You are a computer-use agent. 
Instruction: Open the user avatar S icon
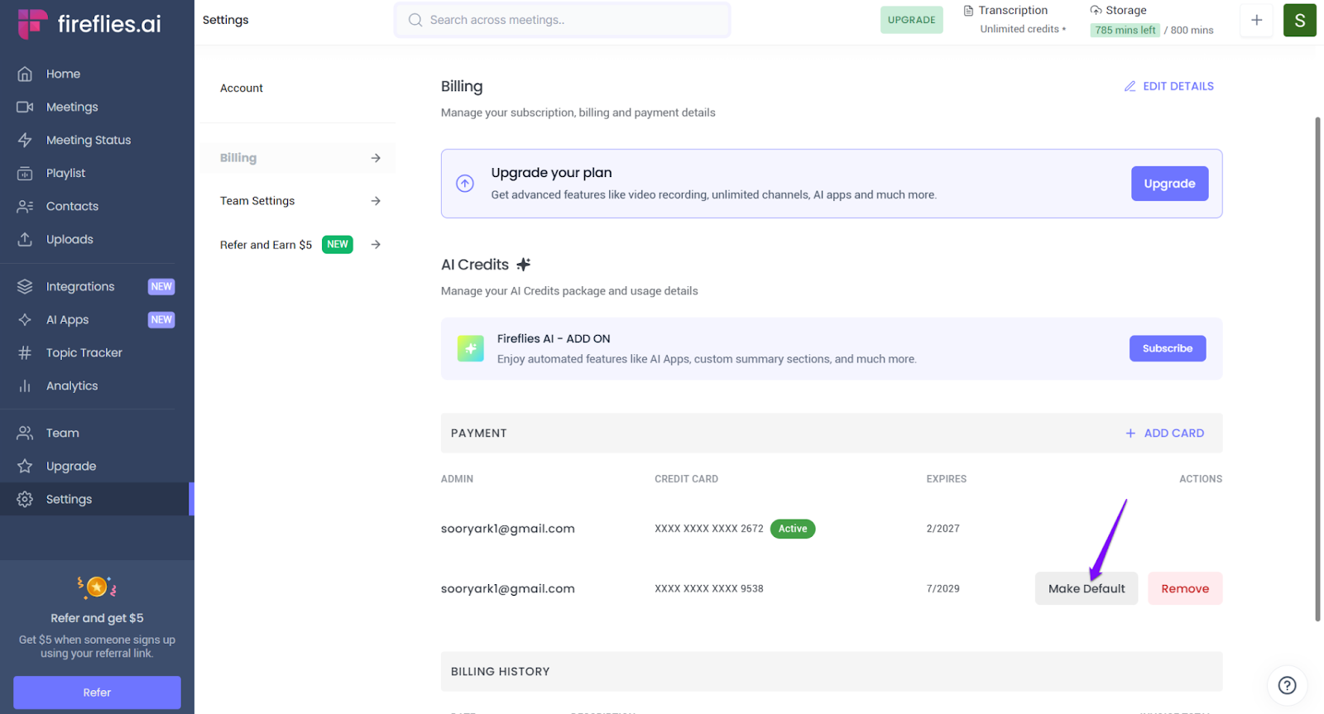tap(1299, 21)
